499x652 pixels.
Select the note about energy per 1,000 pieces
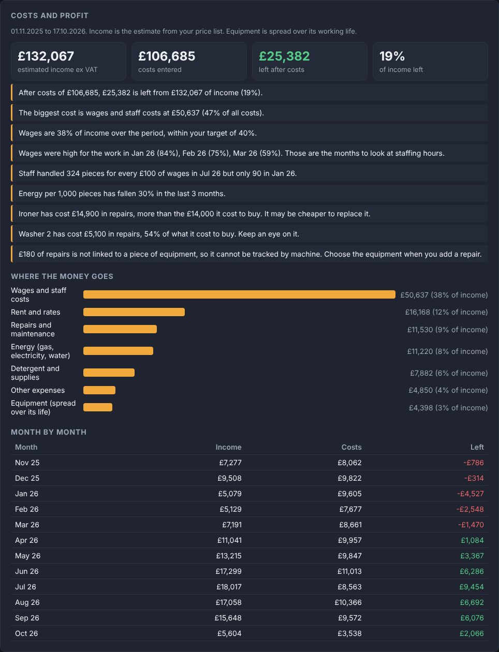[250, 194]
